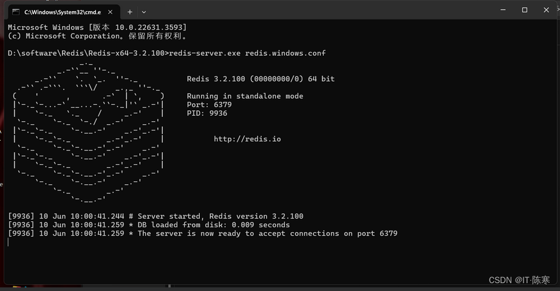Close the cmd.exe tab

point(111,12)
